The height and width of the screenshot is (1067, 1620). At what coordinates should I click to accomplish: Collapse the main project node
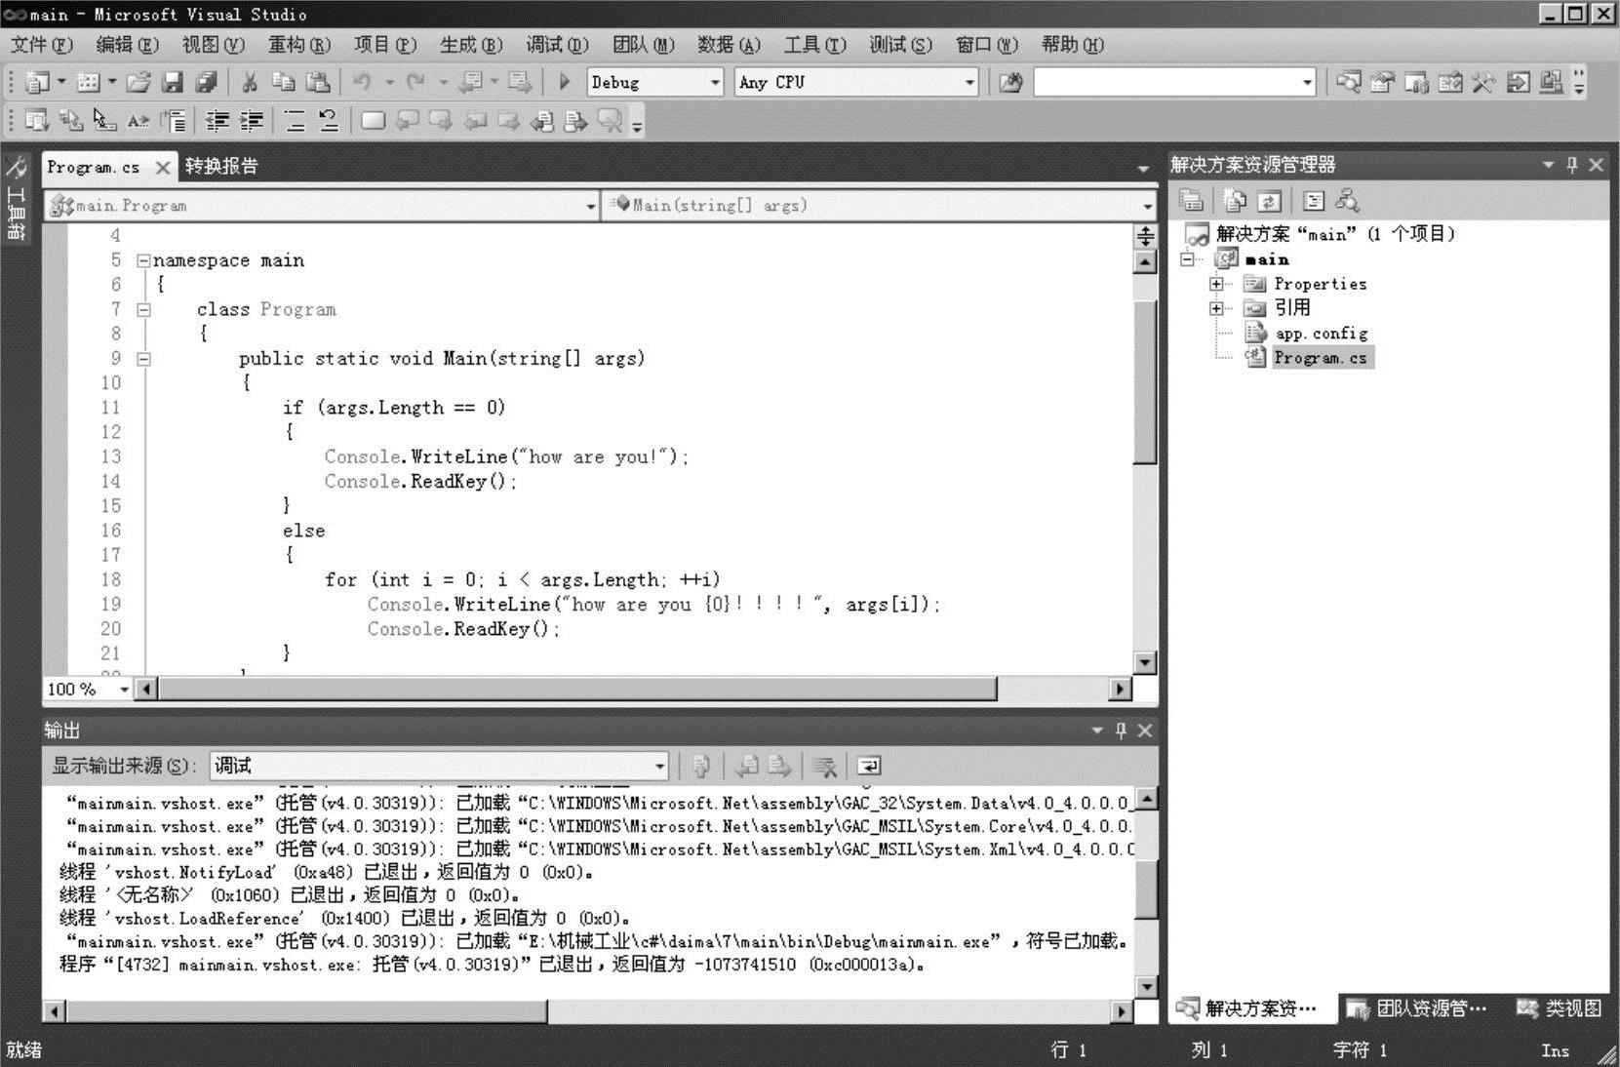coord(1187,259)
